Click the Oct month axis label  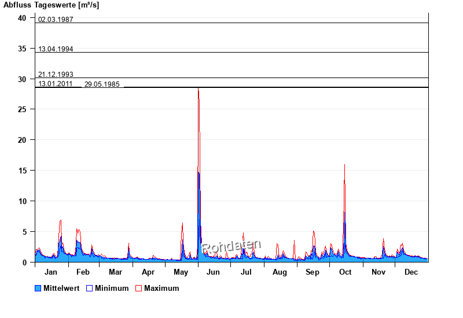(x=346, y=272)
